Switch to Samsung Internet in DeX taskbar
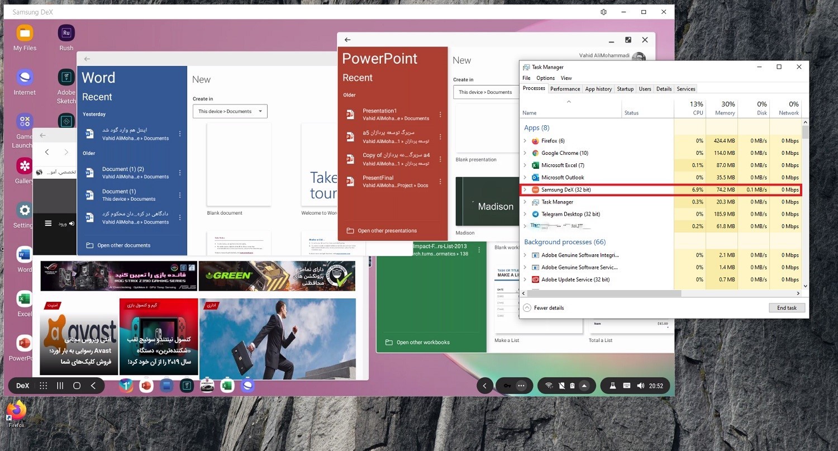 coord(247,386)
